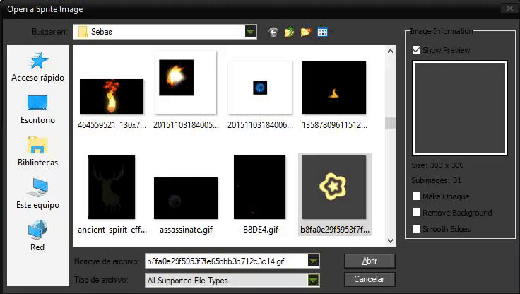Select the B8DE4.gif thumbnail
Screen dimensions: 520x294
260,187
